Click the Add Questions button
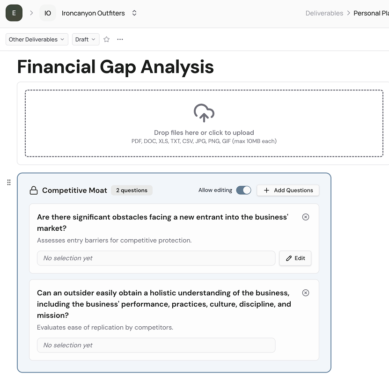This screenshot has width=389, height=389. 288,190
